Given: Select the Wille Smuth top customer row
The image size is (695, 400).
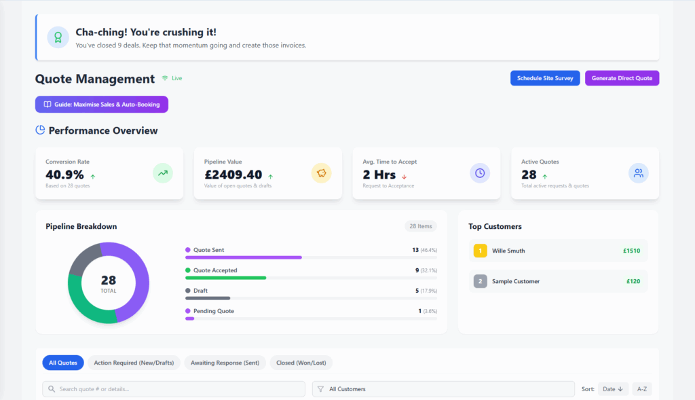Looking at the screenshot, I should tap(558, 251).
